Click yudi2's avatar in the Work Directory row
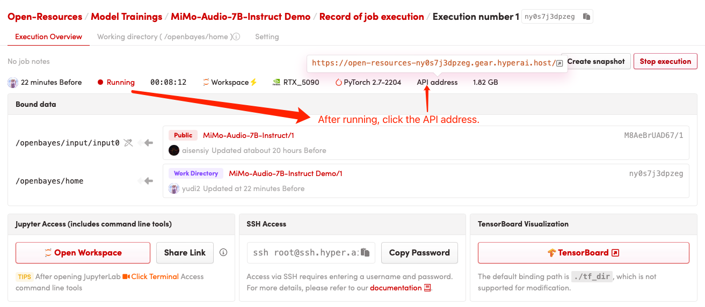This screenshot has height=307, width=705. click(174, 188)
